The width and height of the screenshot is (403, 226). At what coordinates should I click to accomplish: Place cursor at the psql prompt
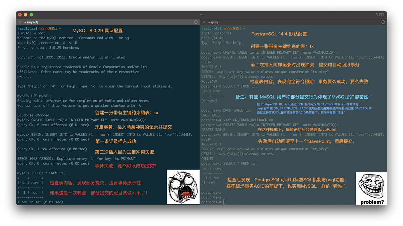224,202
